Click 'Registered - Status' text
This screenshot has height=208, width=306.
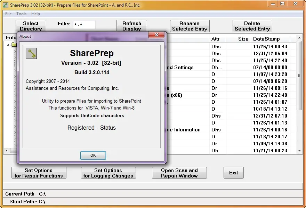pyautogui.click(x=91, y=128)
